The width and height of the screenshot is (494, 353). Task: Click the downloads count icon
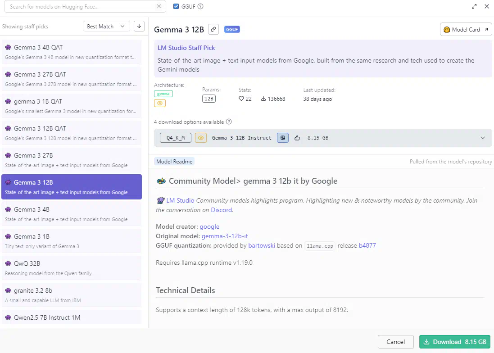263,99
